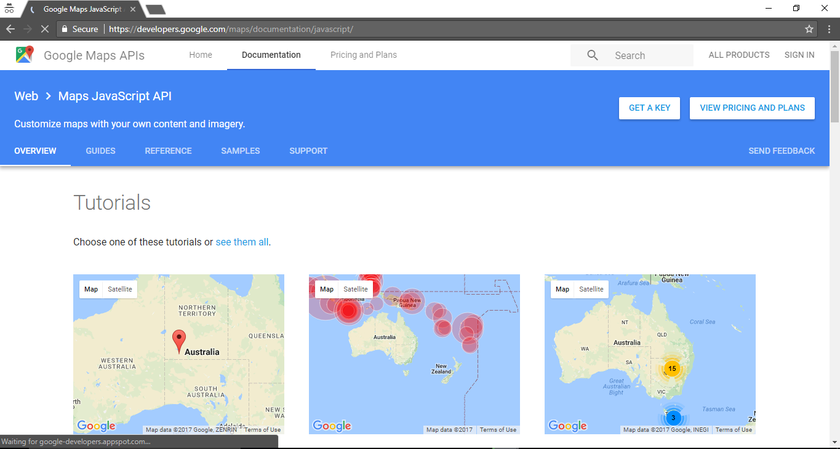The height and width of the screenshot is (449, 840).
Task: Click 'New Zealand' label on earthquake map
Action: [x=441, y=369]
